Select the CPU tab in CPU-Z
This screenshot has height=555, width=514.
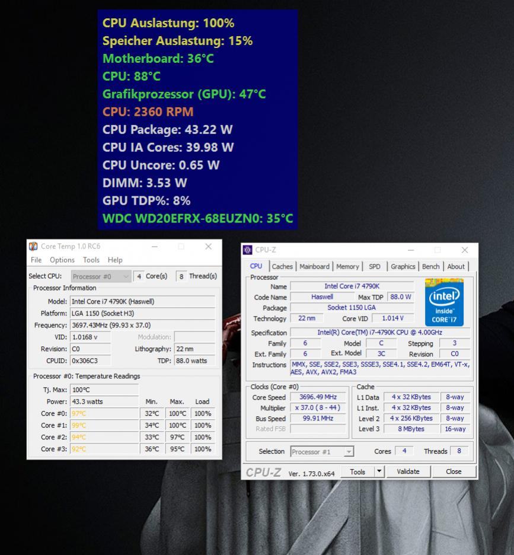[256, 266]
